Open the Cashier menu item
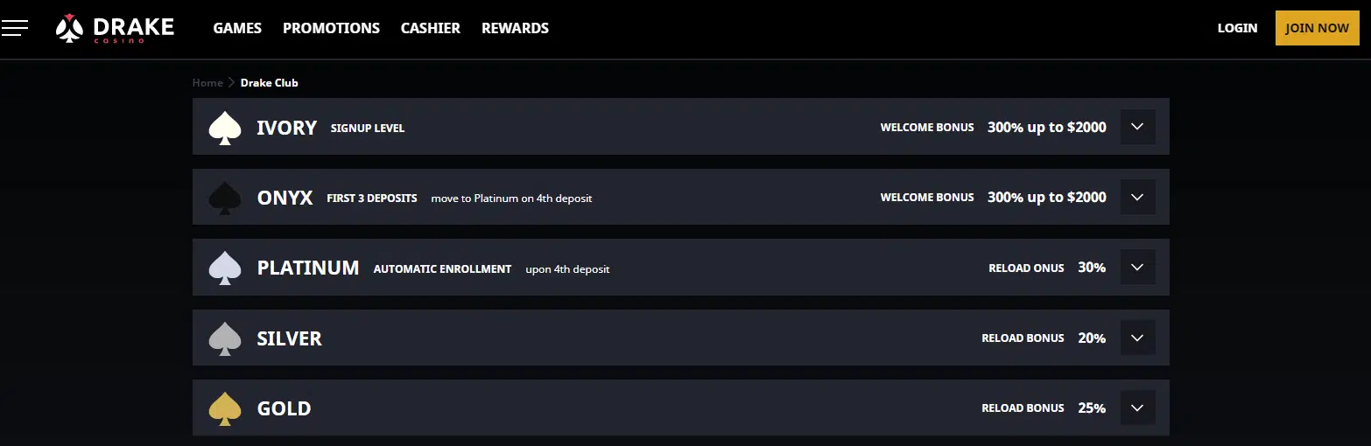This screenshot has height=446, width=1371. pos(430,28)
